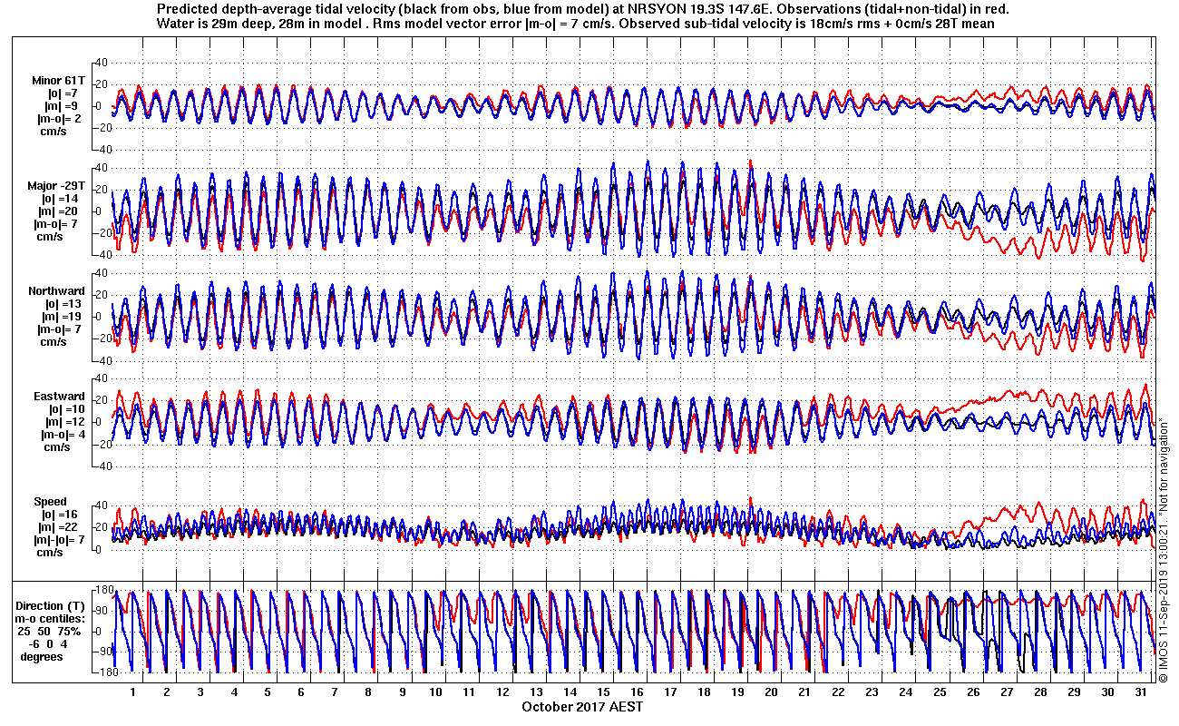This screenshot has height=726, width=1179.
Task: Click the "40" top tick of the Minor panel
Action: pyautogui.click(x=102, y=63)
